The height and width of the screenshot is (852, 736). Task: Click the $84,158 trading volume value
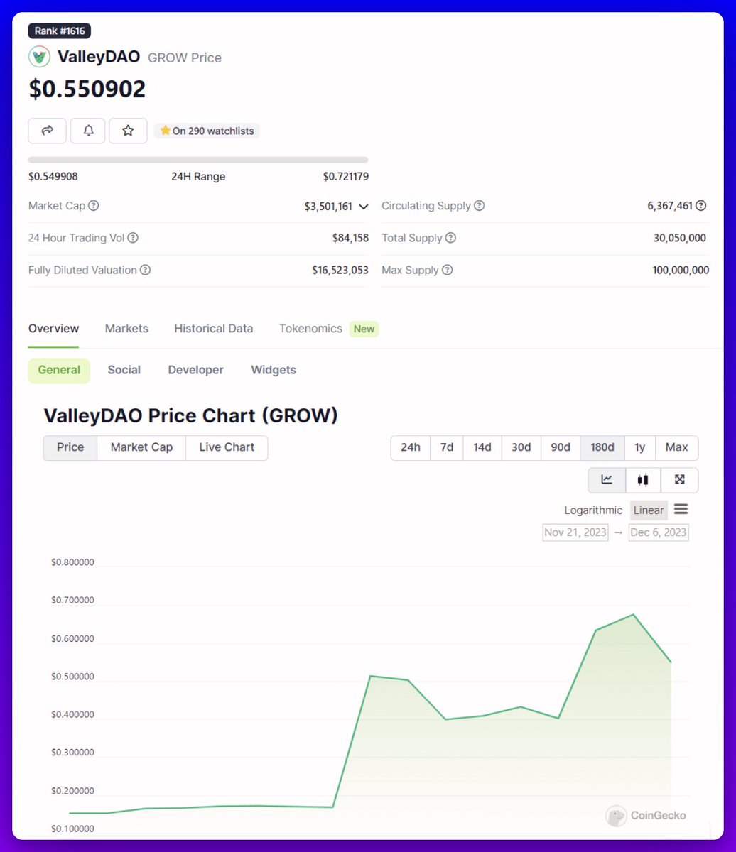[x=350, y=238]
